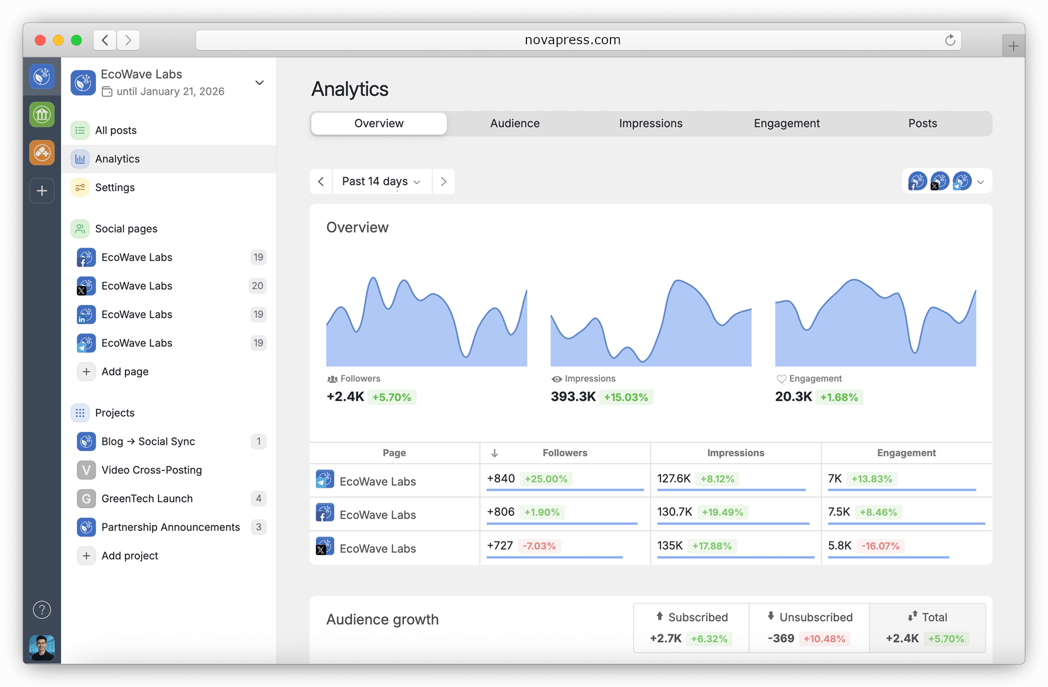Switch to the Audience tab
Viewport: 1048px width, 687px height.
(515, 123)
